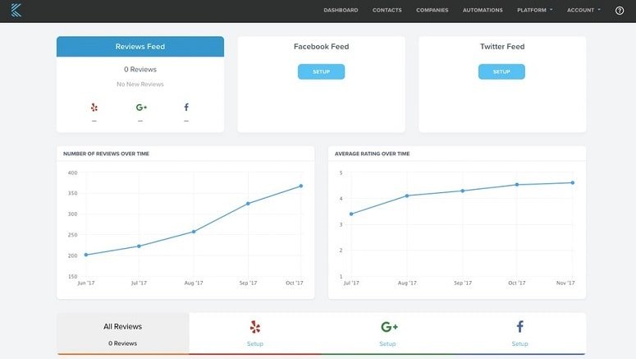Screen dimensions: 636x359
Task: Click the Nov '17 data point on rating chart
Action: [573, 182]
